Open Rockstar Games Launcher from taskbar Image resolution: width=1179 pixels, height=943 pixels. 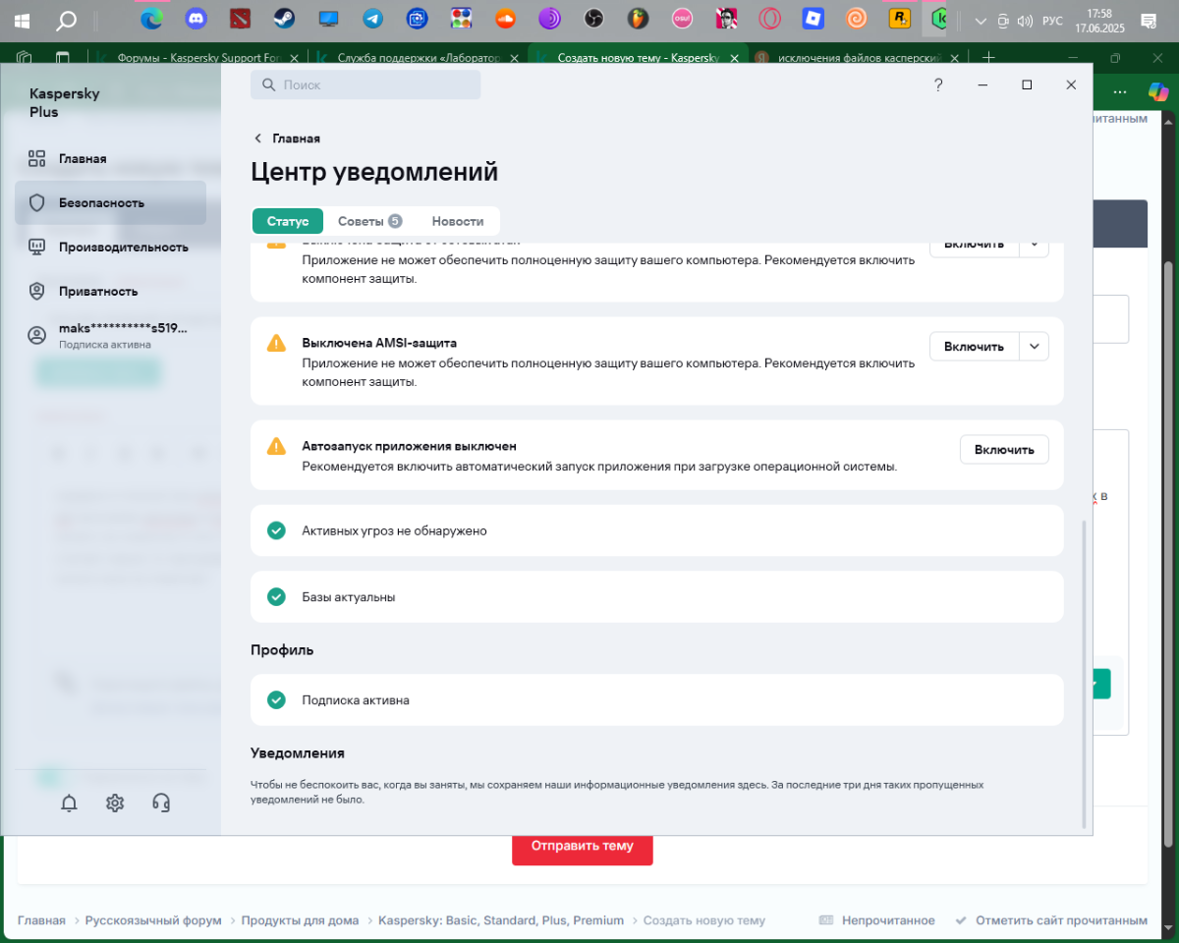pos(898,18)
